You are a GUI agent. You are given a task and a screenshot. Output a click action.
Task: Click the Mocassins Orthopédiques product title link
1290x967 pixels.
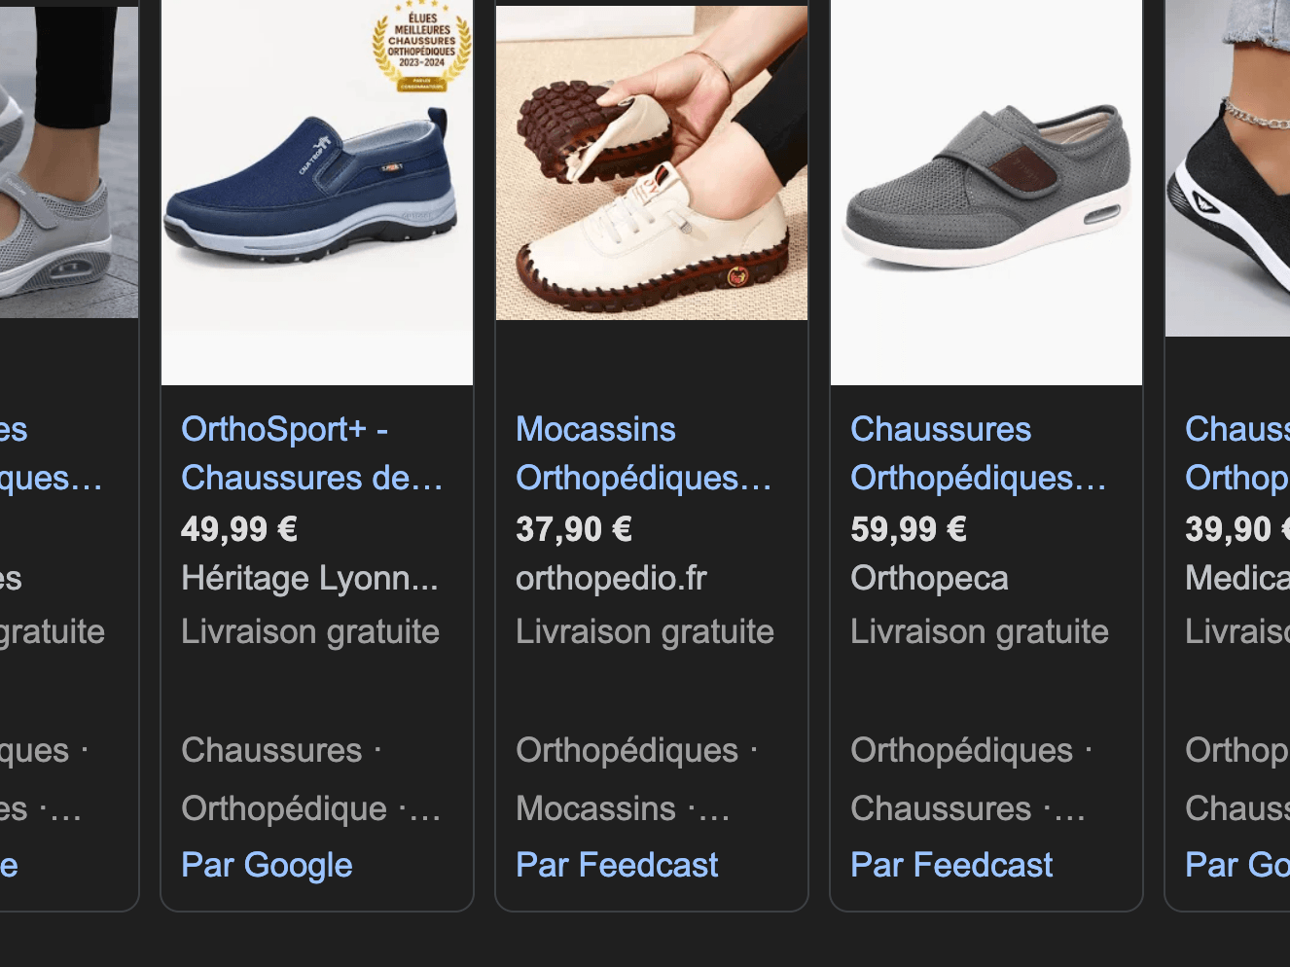pyautogui.click(x=642, y=453)
